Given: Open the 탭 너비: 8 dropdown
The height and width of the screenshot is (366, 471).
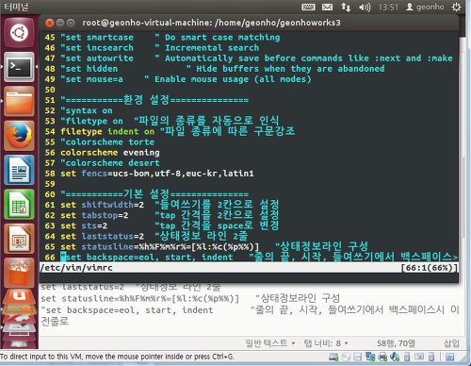Looking at the screenshot, I should pyautogui.click(x=326, y=343).
